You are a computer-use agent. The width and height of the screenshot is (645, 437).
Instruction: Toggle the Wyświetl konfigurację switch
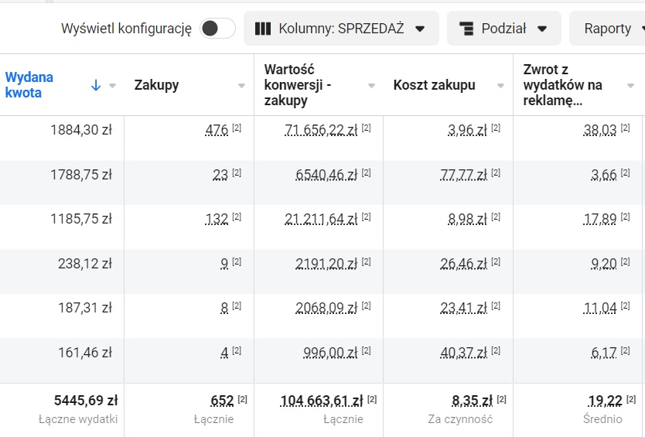click(217, 29)
